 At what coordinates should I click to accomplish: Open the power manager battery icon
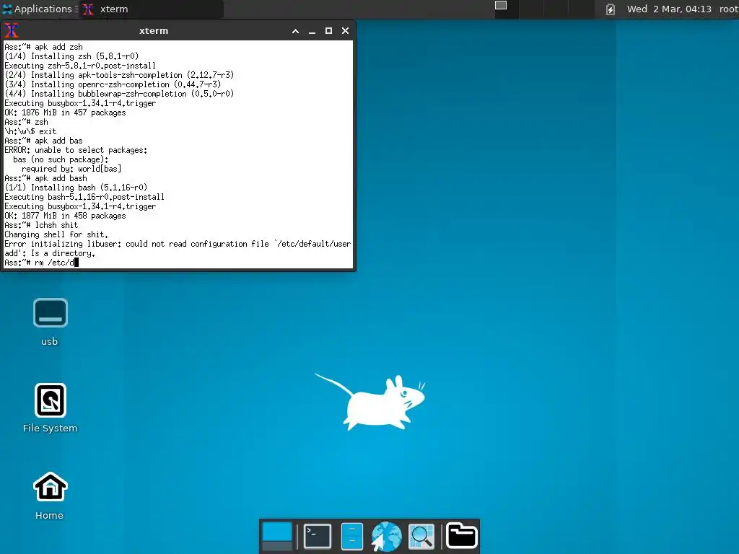click(610, 9)
